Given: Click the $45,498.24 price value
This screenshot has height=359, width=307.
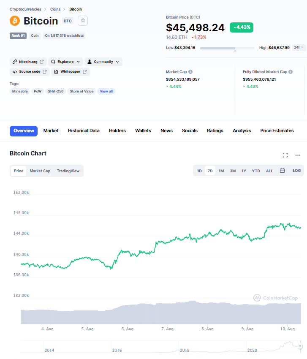Looking at the screenshot, I should pyautogui.click(x=195, y=27).
